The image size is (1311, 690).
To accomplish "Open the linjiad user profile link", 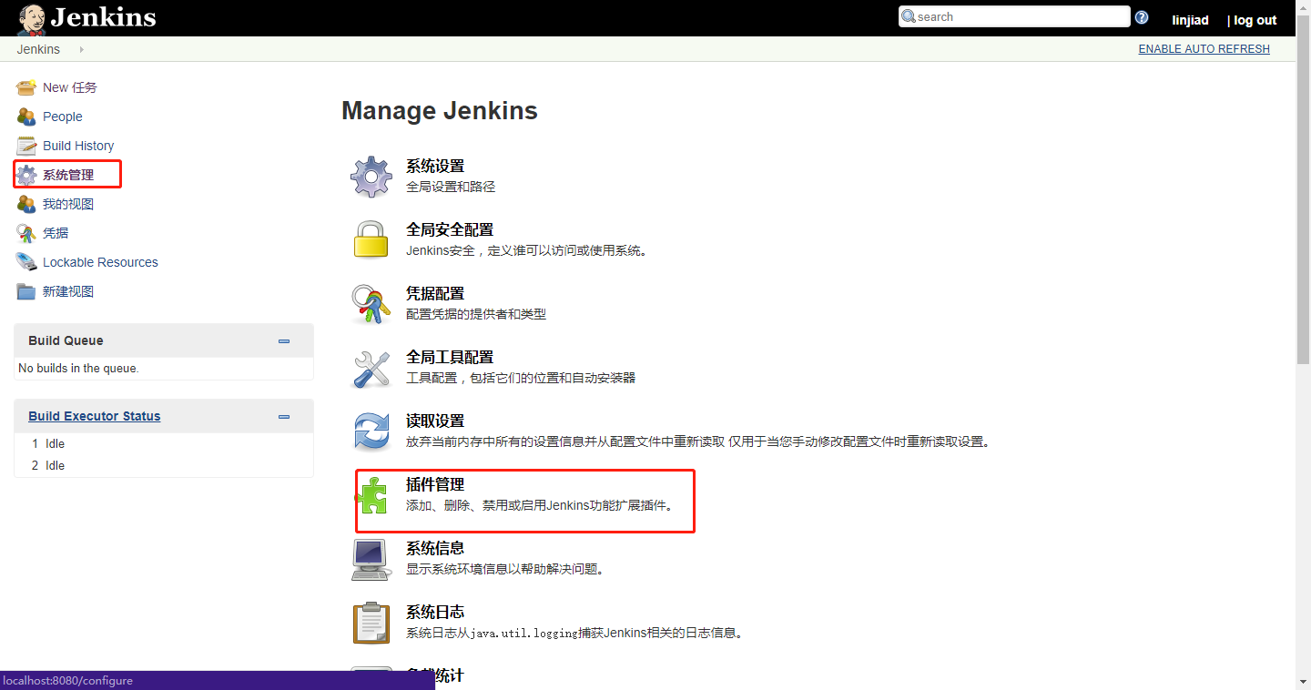I will (1190, 20).
